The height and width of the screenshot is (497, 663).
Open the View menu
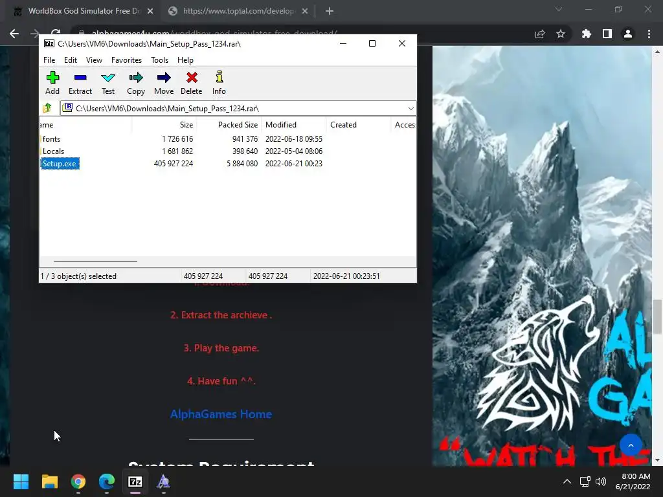tap(94, 60)
